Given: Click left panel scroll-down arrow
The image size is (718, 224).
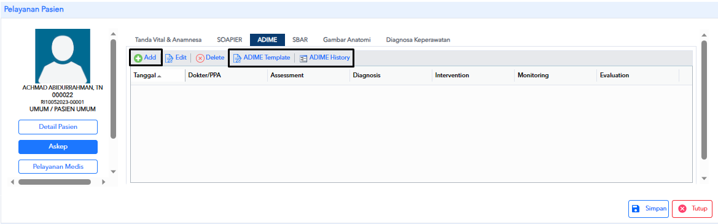Looking at the screenshot, I should pos(114,171).
